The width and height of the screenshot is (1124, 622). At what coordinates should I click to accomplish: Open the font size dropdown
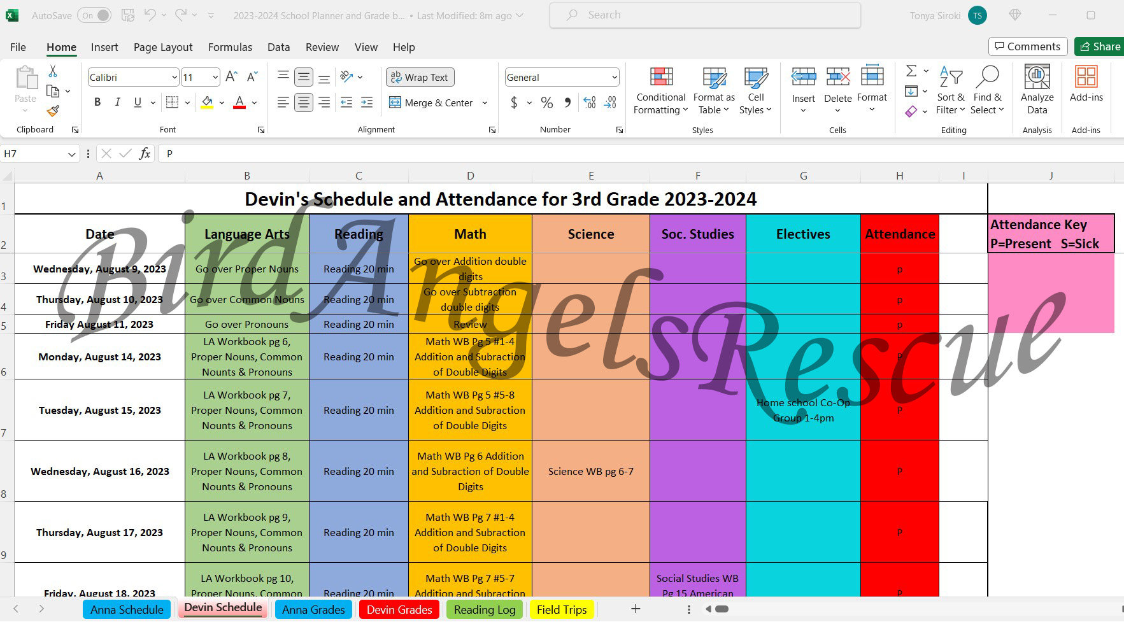(x=215, y=78)
